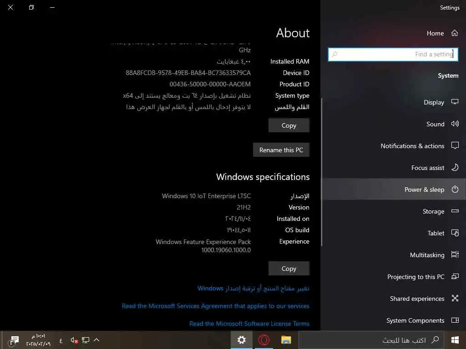Go to Focus assist settings

point(394,168)
